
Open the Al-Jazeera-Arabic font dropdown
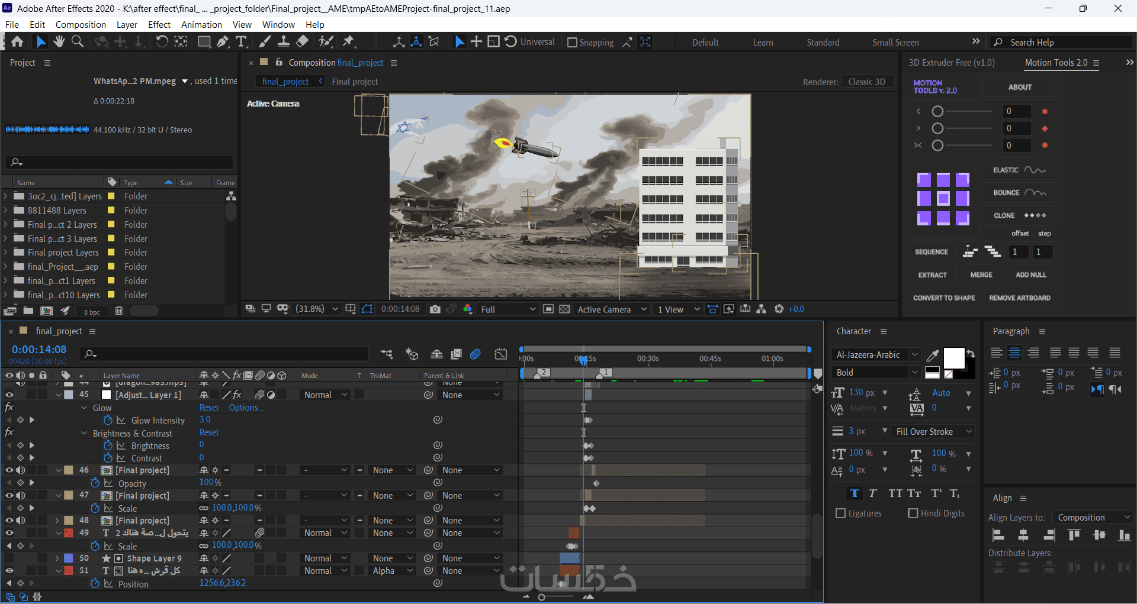click(x=875, y=355)
